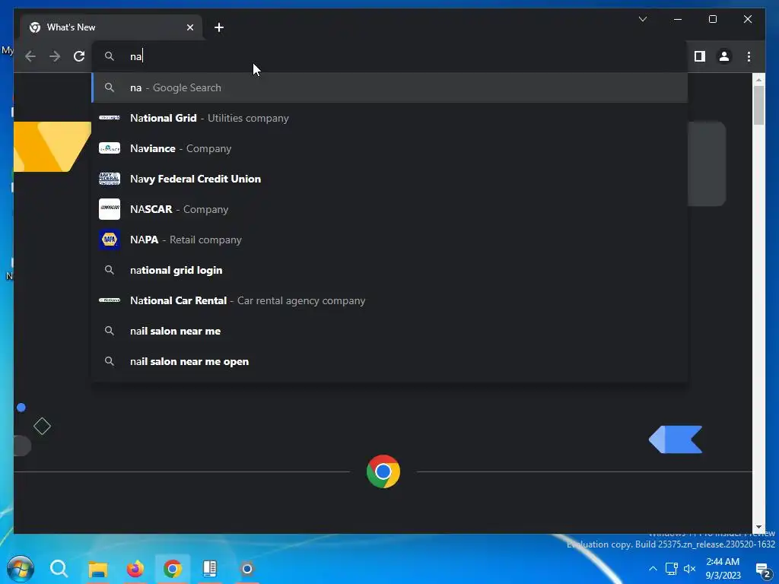Viewport: 779px width, 584px height.
Task: Click the page scrollbar thumb
Action: coord(758,105)
